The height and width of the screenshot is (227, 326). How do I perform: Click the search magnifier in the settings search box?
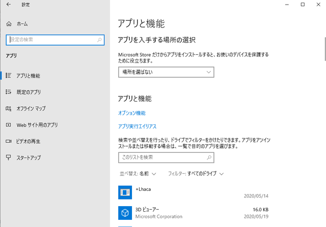tap(99, 40)
